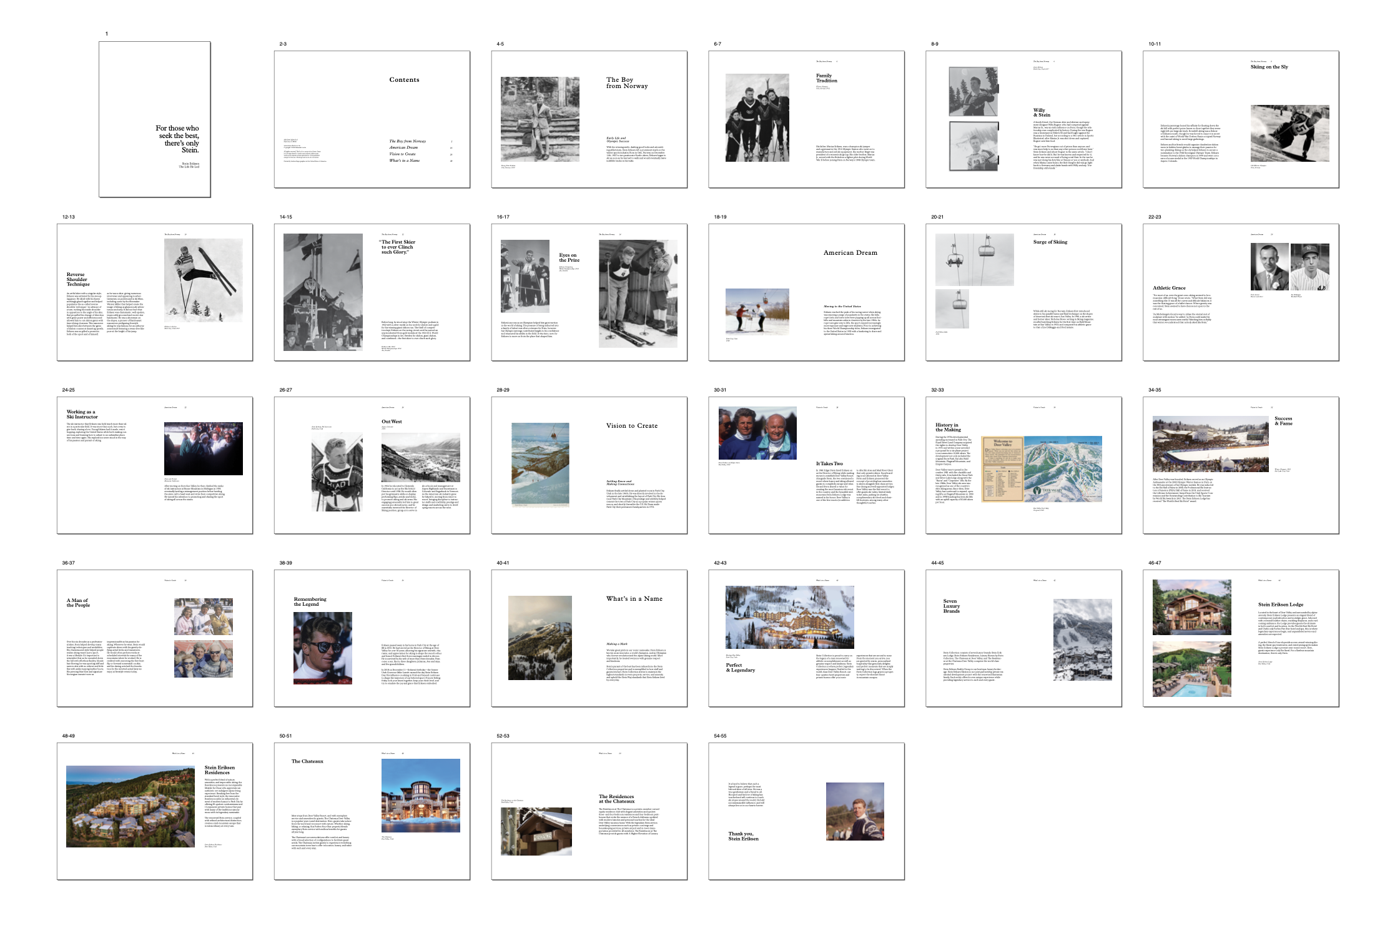Click 'What's in a Name' contents entry
The width and height of the screenshot is (1385, 943).
tap(405, 160)
